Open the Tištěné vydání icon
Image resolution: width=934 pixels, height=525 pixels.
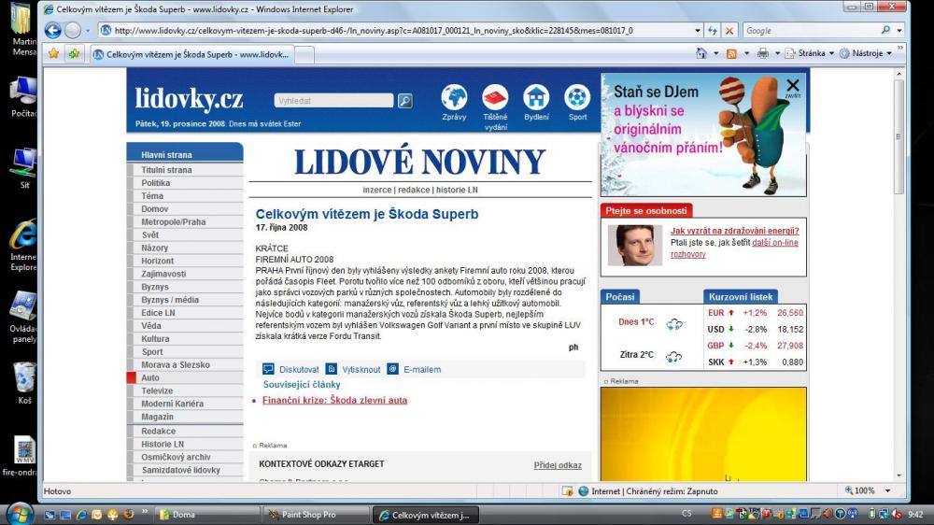tap(495, 97)
